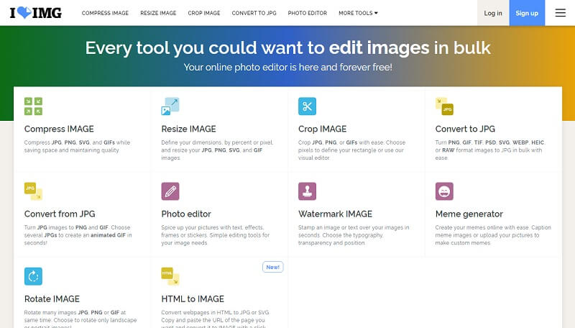Viewport: 575px width, 328px height.
Task: Open PHOTO EDITOR in top navigation
Action: point(308,13)
